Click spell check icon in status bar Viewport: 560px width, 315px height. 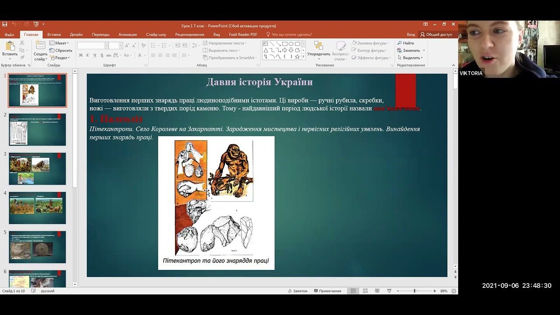(x=34, y=291)
